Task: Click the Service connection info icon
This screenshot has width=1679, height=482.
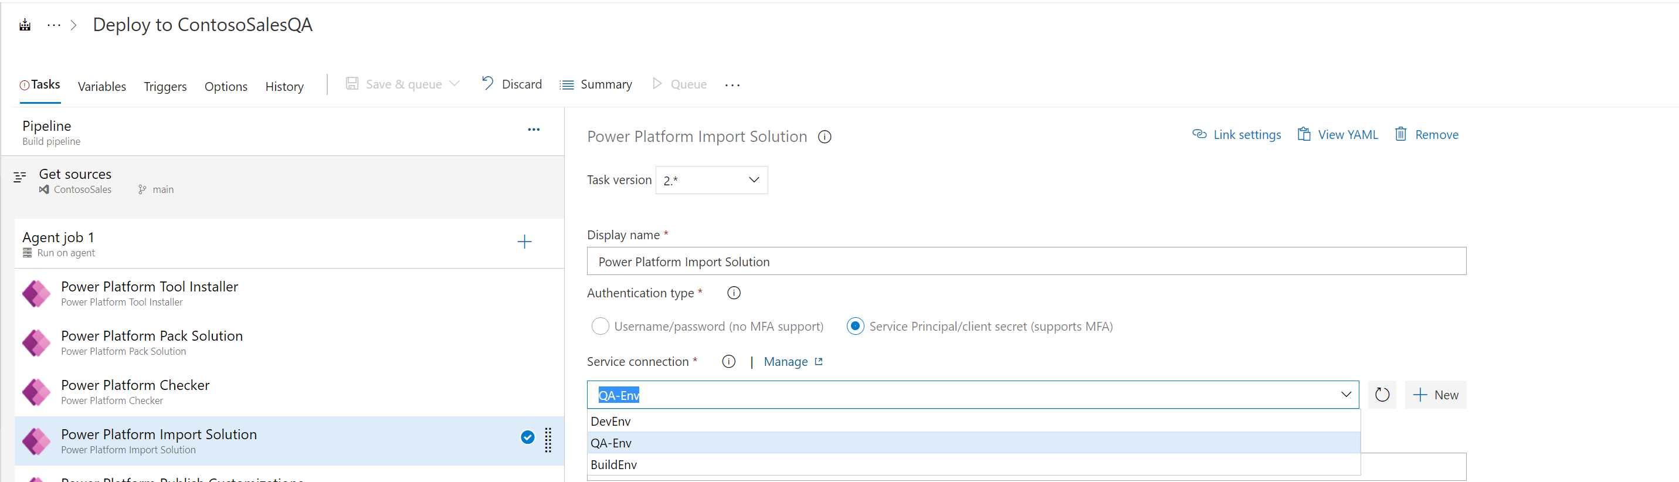Action: coord(728,361)
